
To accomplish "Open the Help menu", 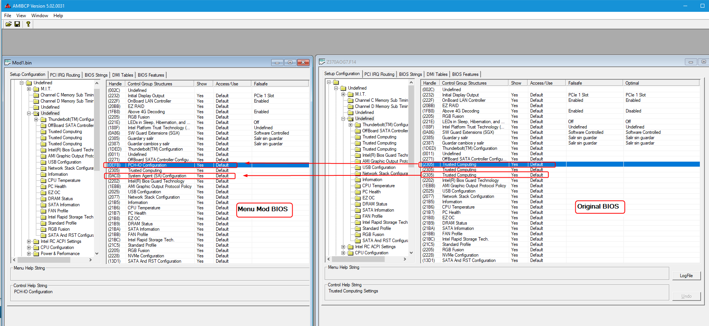I will (58, 16).
